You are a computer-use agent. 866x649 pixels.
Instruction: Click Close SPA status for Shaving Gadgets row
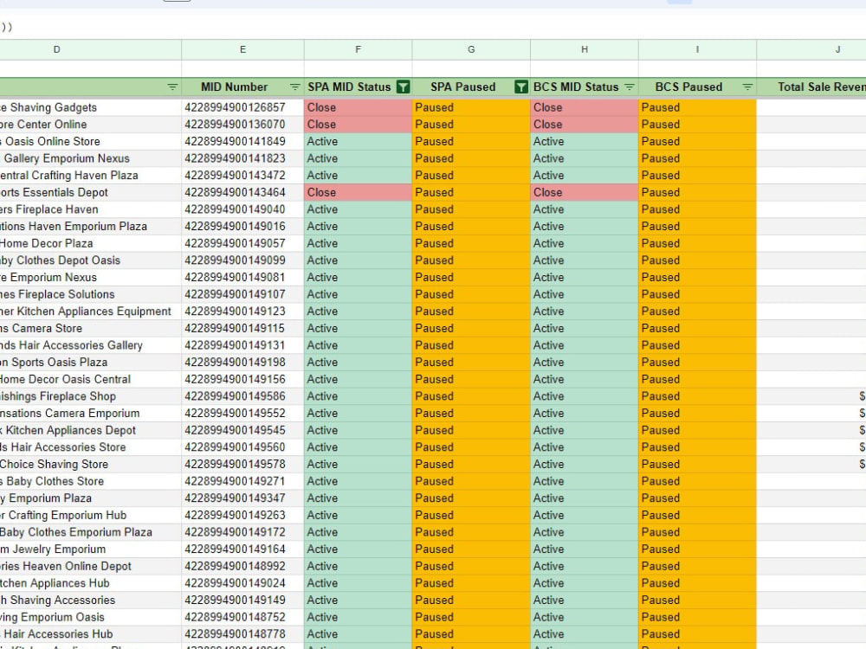pyautogui.click(x=358, y=107)
